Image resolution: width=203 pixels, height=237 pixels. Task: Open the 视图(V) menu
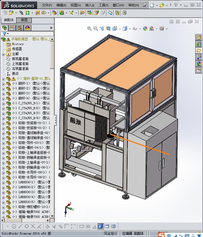coord(76,5)
